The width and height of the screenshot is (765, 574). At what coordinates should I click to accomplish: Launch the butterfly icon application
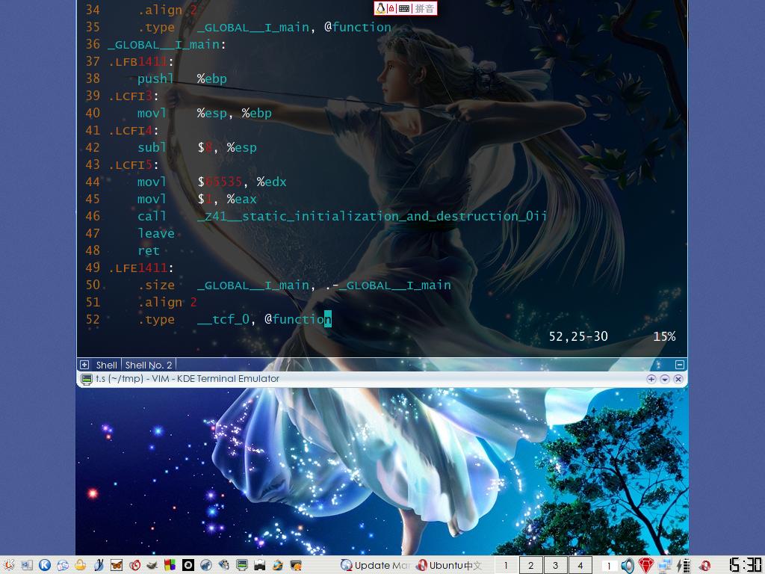tap(117, 565)
